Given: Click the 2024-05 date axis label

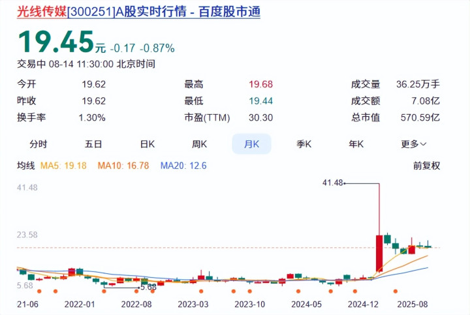Looking at the screenshot, I should click(x=306, y=305).
